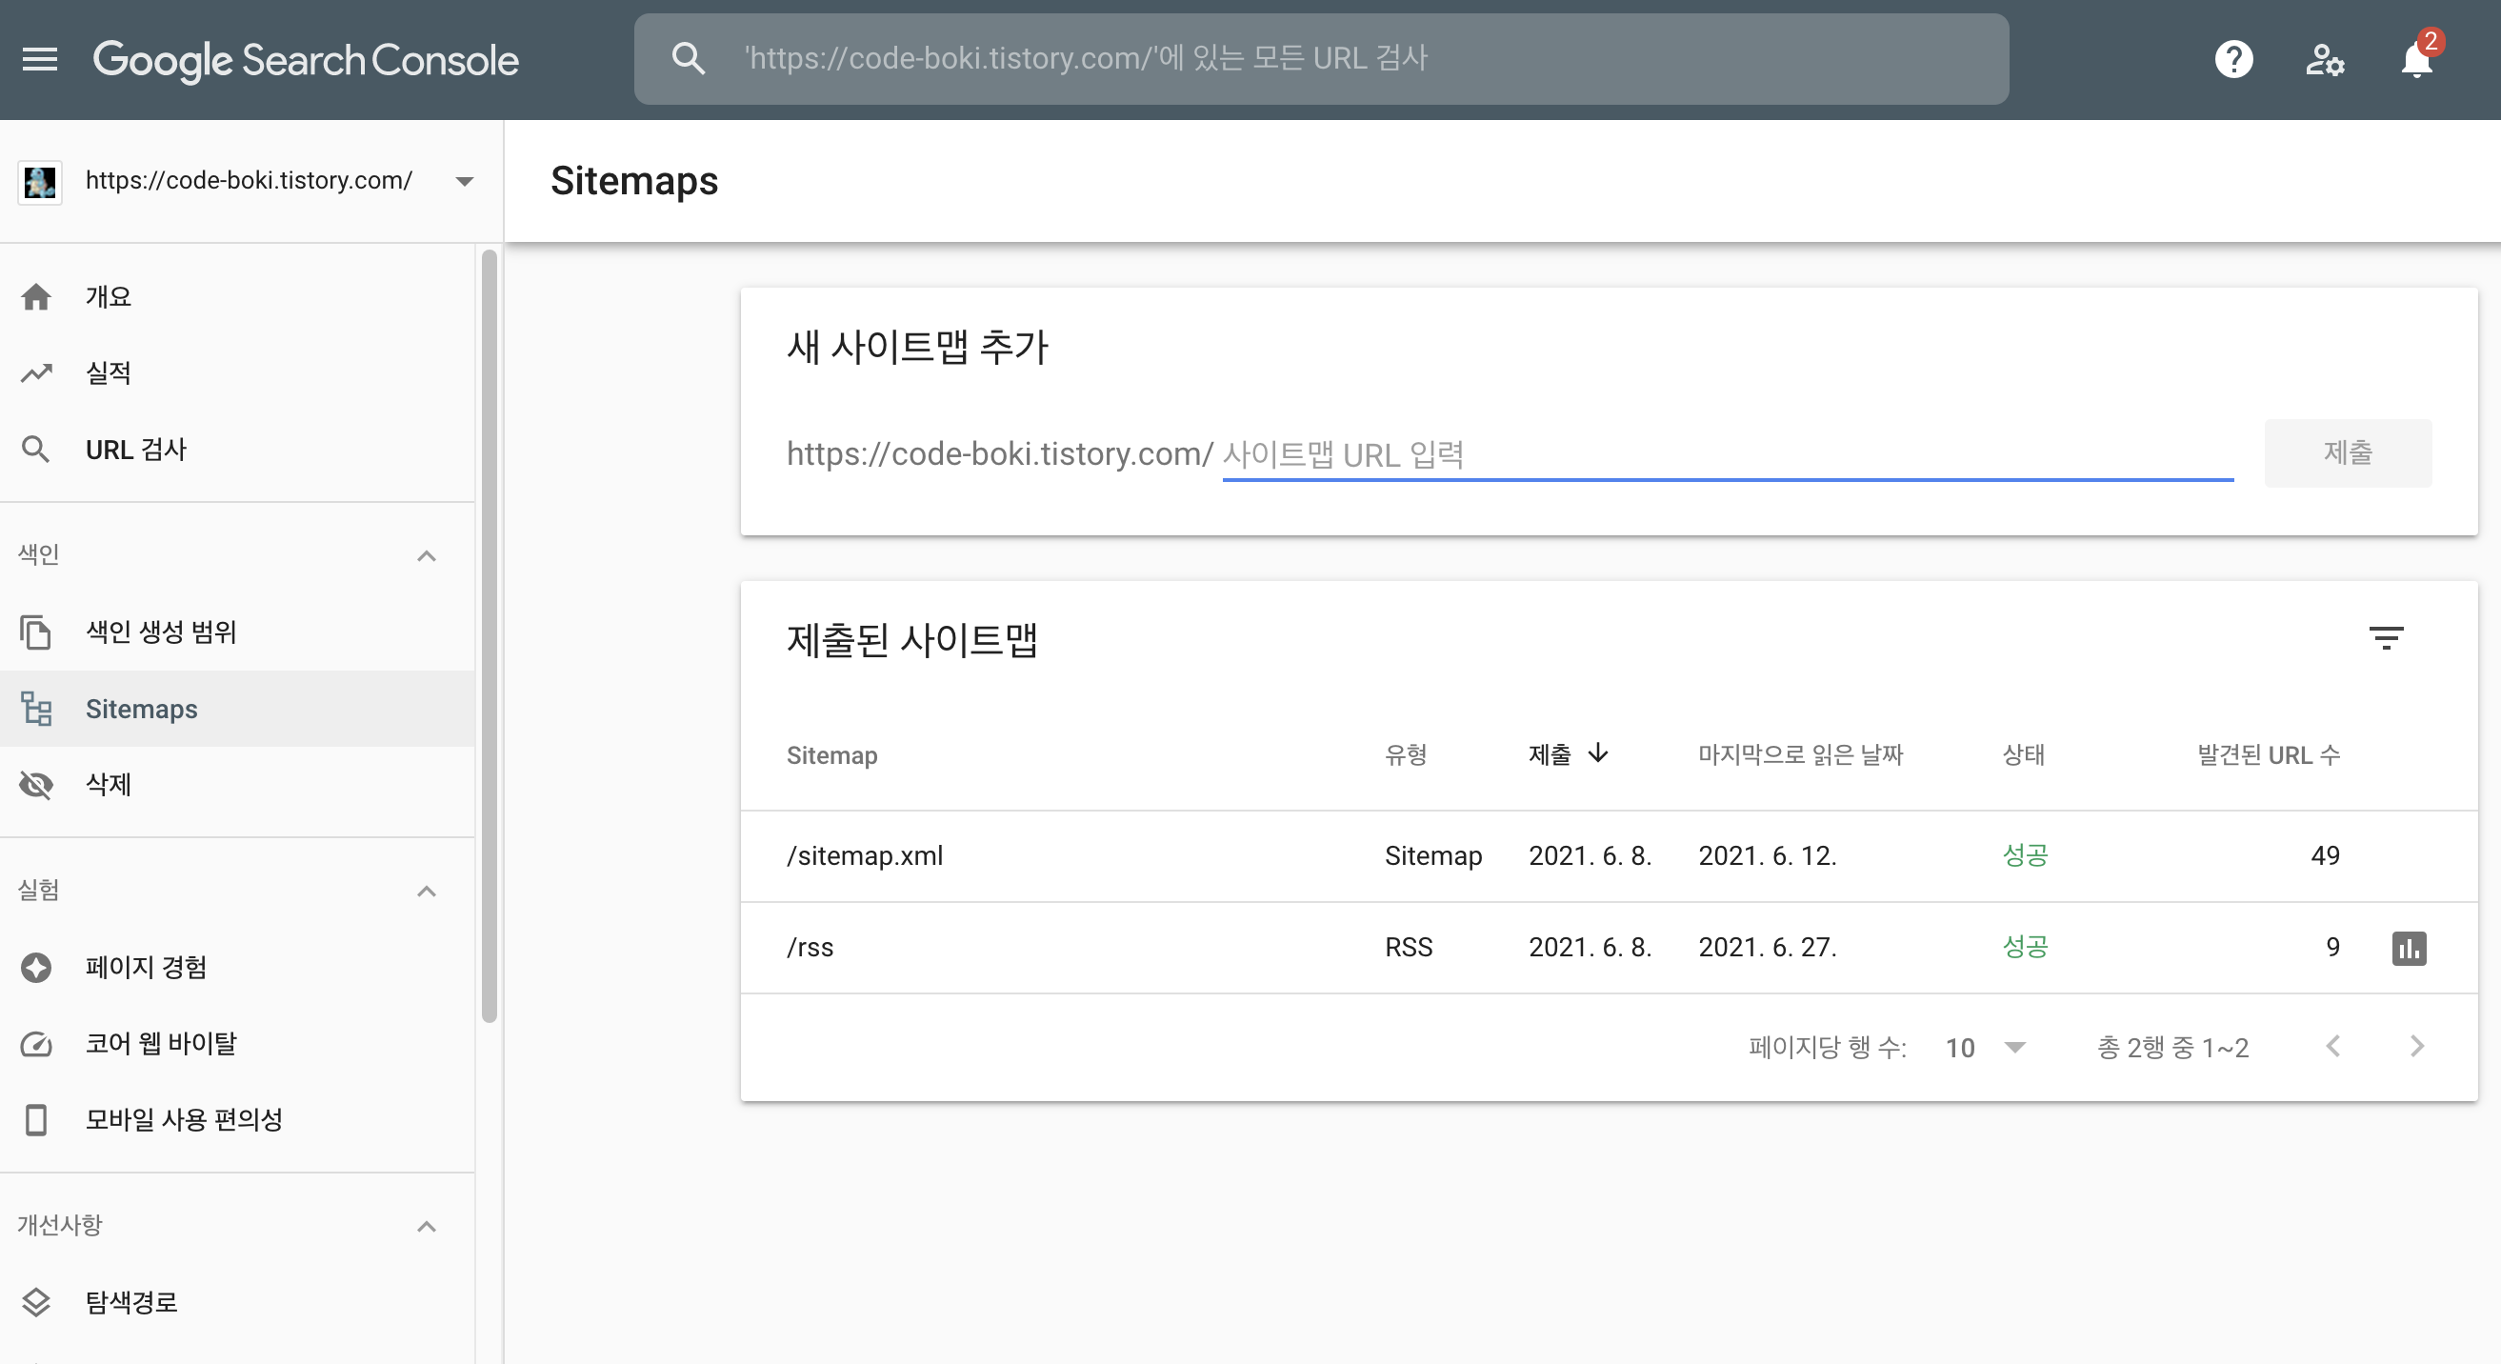Open user settings management icon
The height and width of the screenshot is (1364, 2501).
[x=2324, y=59]
